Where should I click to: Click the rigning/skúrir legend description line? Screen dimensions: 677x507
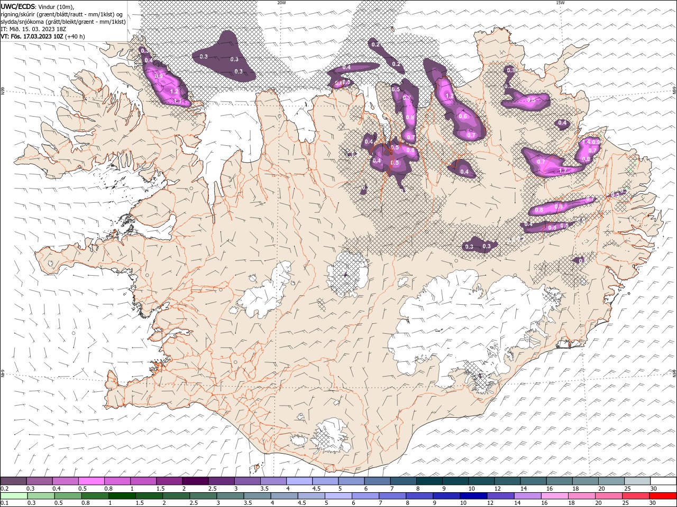(x=61, y=14)
